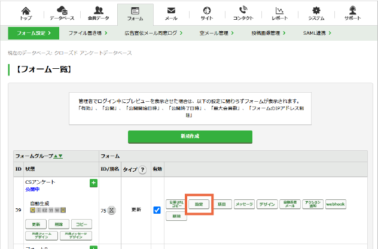Viewport: 378px width, 249px height.
Task: Click the i-mode carrier icon under 自動生成
Action: (38, 210)
